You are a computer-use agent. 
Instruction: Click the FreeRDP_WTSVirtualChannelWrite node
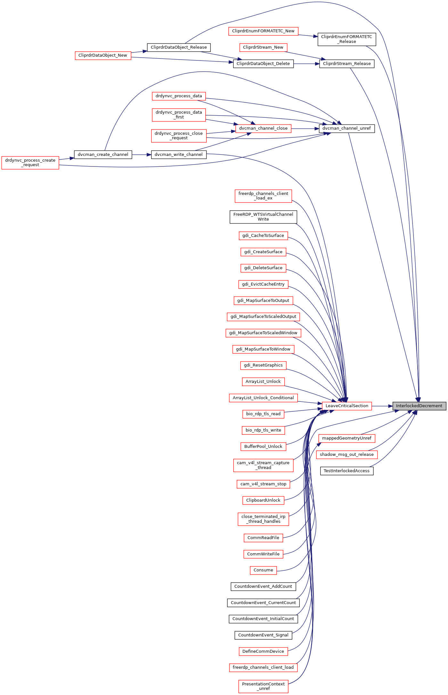click(x=263, y=217)
